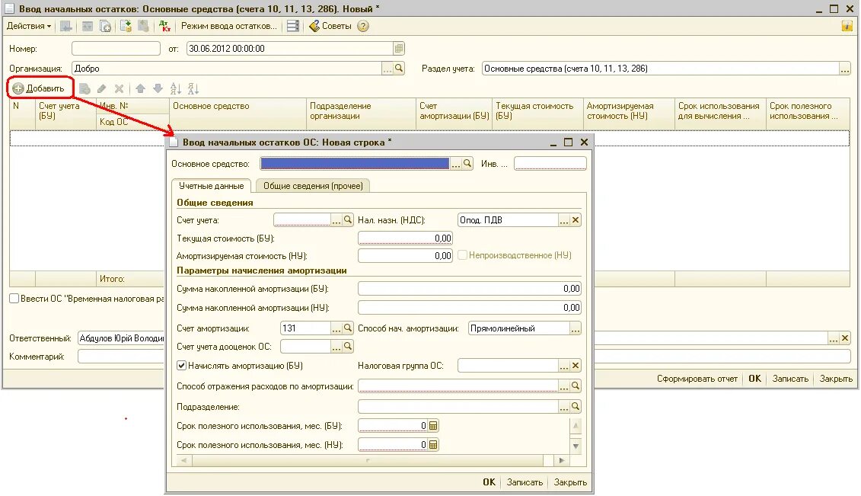This screenshot has width=861, height=496.
Task: Open Режим ввода остатков settings
Action: click(229, 26)
